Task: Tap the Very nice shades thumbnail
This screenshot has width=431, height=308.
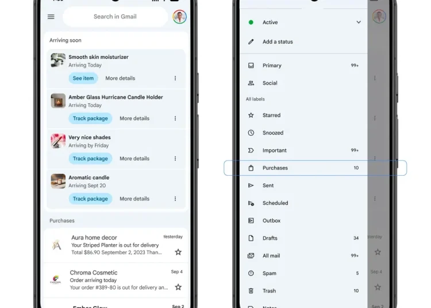Action: pyautogui.click(x=58, y=141)
